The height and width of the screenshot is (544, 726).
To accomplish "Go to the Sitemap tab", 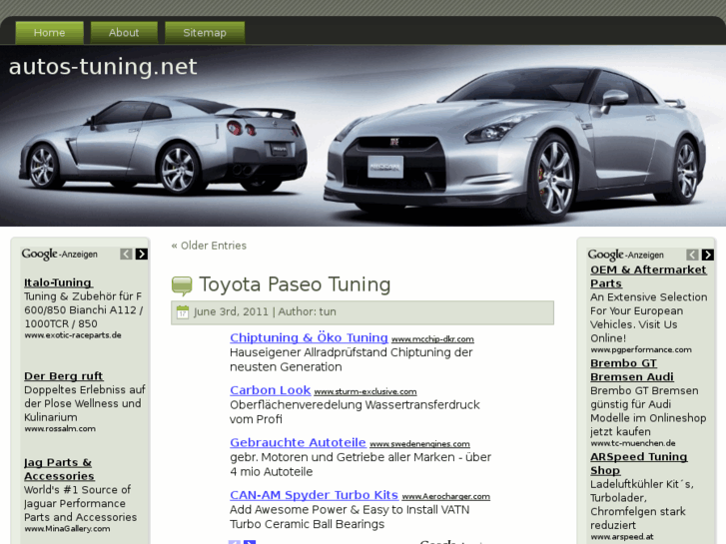I will click(205, 33).
